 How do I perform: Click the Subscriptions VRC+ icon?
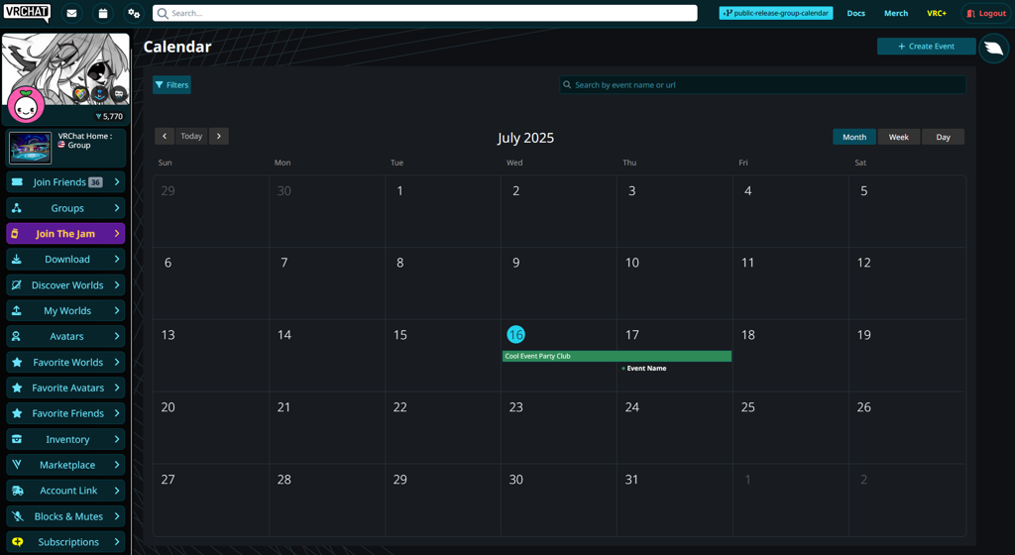18,542
